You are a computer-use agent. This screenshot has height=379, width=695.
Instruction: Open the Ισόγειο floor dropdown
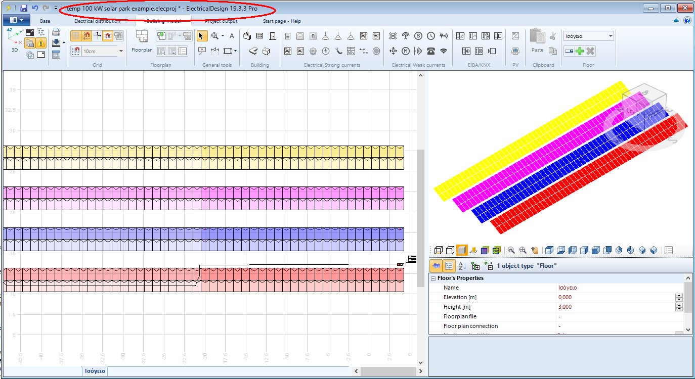pos(611,36)
